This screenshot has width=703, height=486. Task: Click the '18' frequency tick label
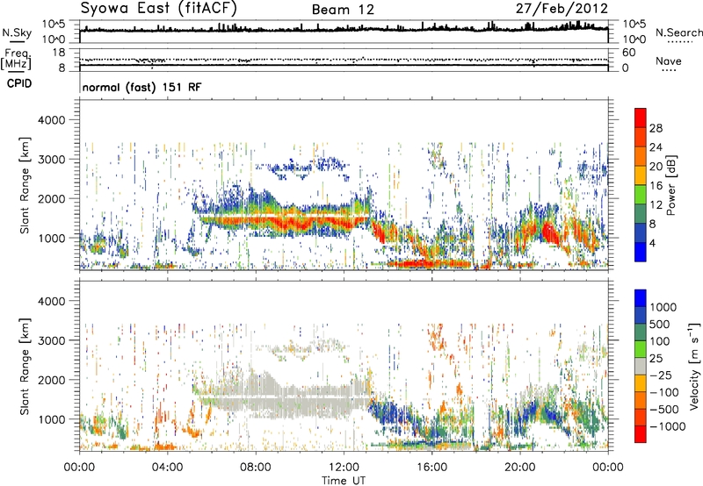[x=59, y=53]
